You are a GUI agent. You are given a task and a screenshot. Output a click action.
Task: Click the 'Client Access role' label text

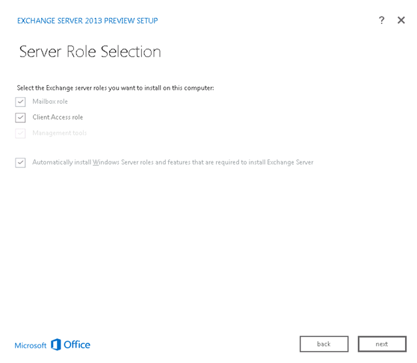[58, 118]
